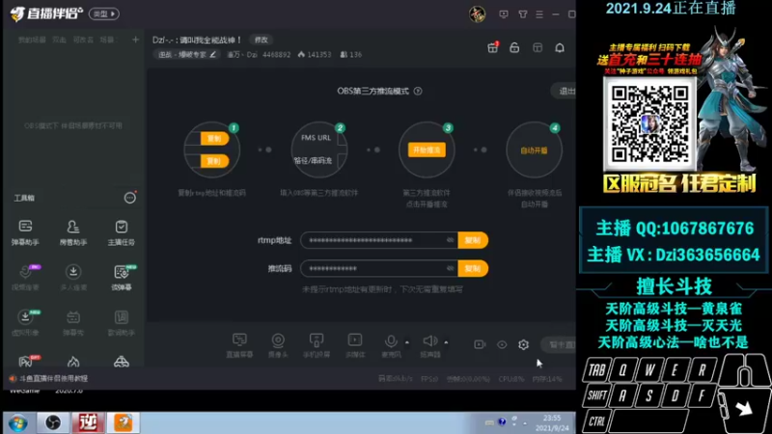Add new scene with plus icon
Viewport: 772px width, 434px height.
pyautogui.click(x=135, y=40)
